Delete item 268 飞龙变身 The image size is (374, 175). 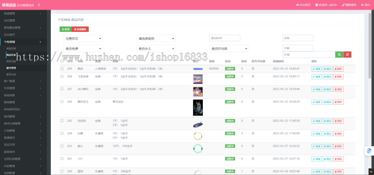(338, 77)
